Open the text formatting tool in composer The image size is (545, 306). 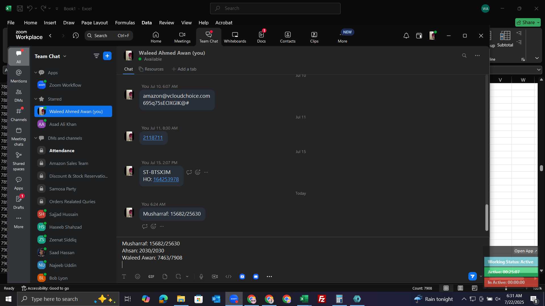click(x=124, y=277)
